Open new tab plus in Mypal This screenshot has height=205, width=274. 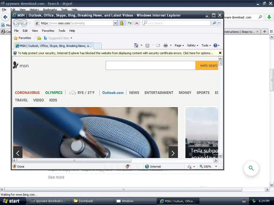click(265, 31)
